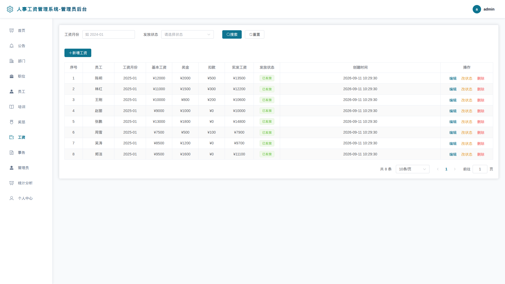Viewport: 505px width, 284px height.
Task: Open the 个人中心 menu item
Action: click(26, 198)
